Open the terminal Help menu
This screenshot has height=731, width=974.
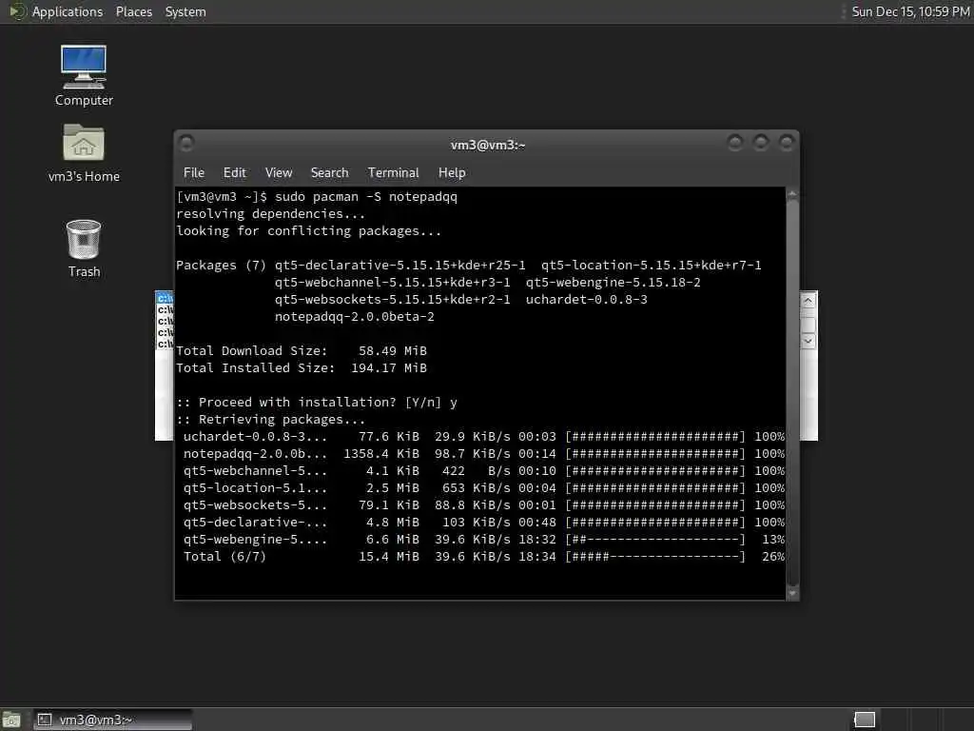pyautogui.click(x=452, y=173)
